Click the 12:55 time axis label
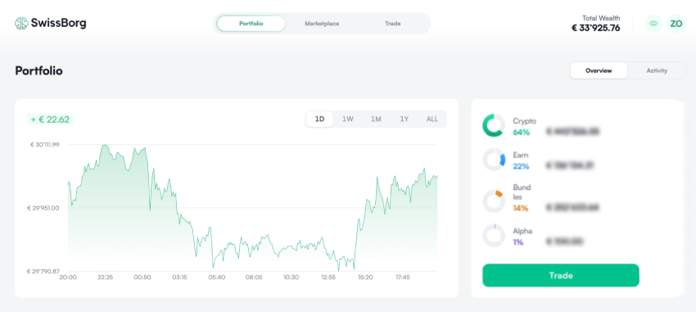Image resolution: width=696 pixels, height=312 pixels. [328, 278]
